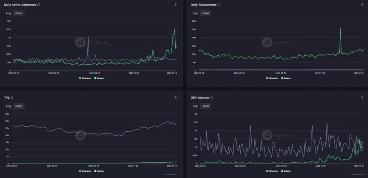Click 2023-09-20 date on Daily Active Addresses axis
The width and height of the screenshot is (368, 178).
click(95, 73)
